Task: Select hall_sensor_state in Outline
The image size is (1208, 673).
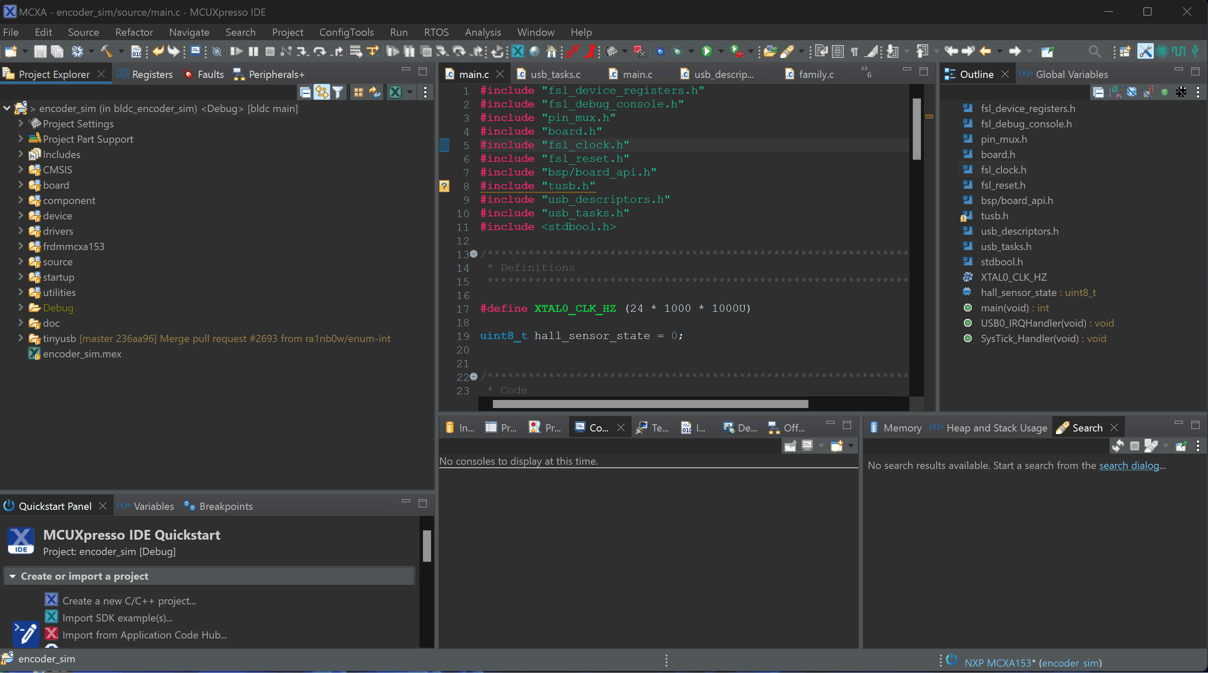Action: click(x=1018, y=293)
